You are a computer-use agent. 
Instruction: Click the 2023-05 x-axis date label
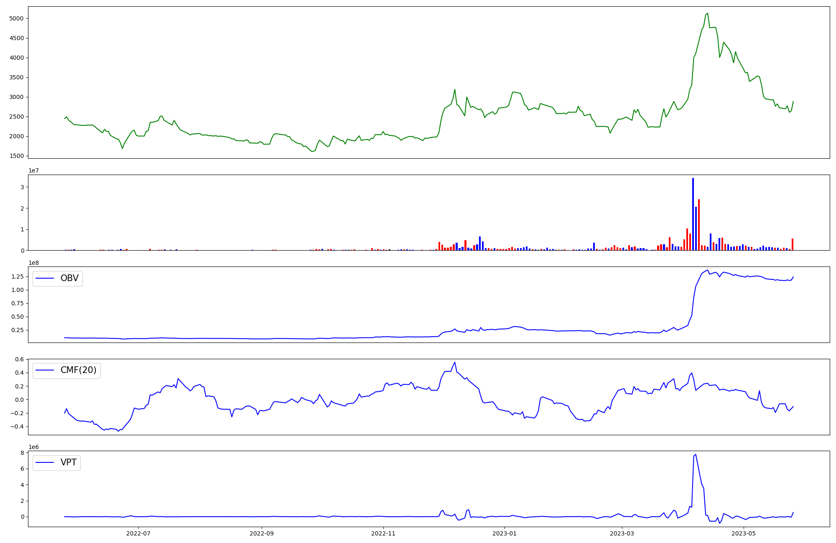pyautogui.click(x=744, y=533)
